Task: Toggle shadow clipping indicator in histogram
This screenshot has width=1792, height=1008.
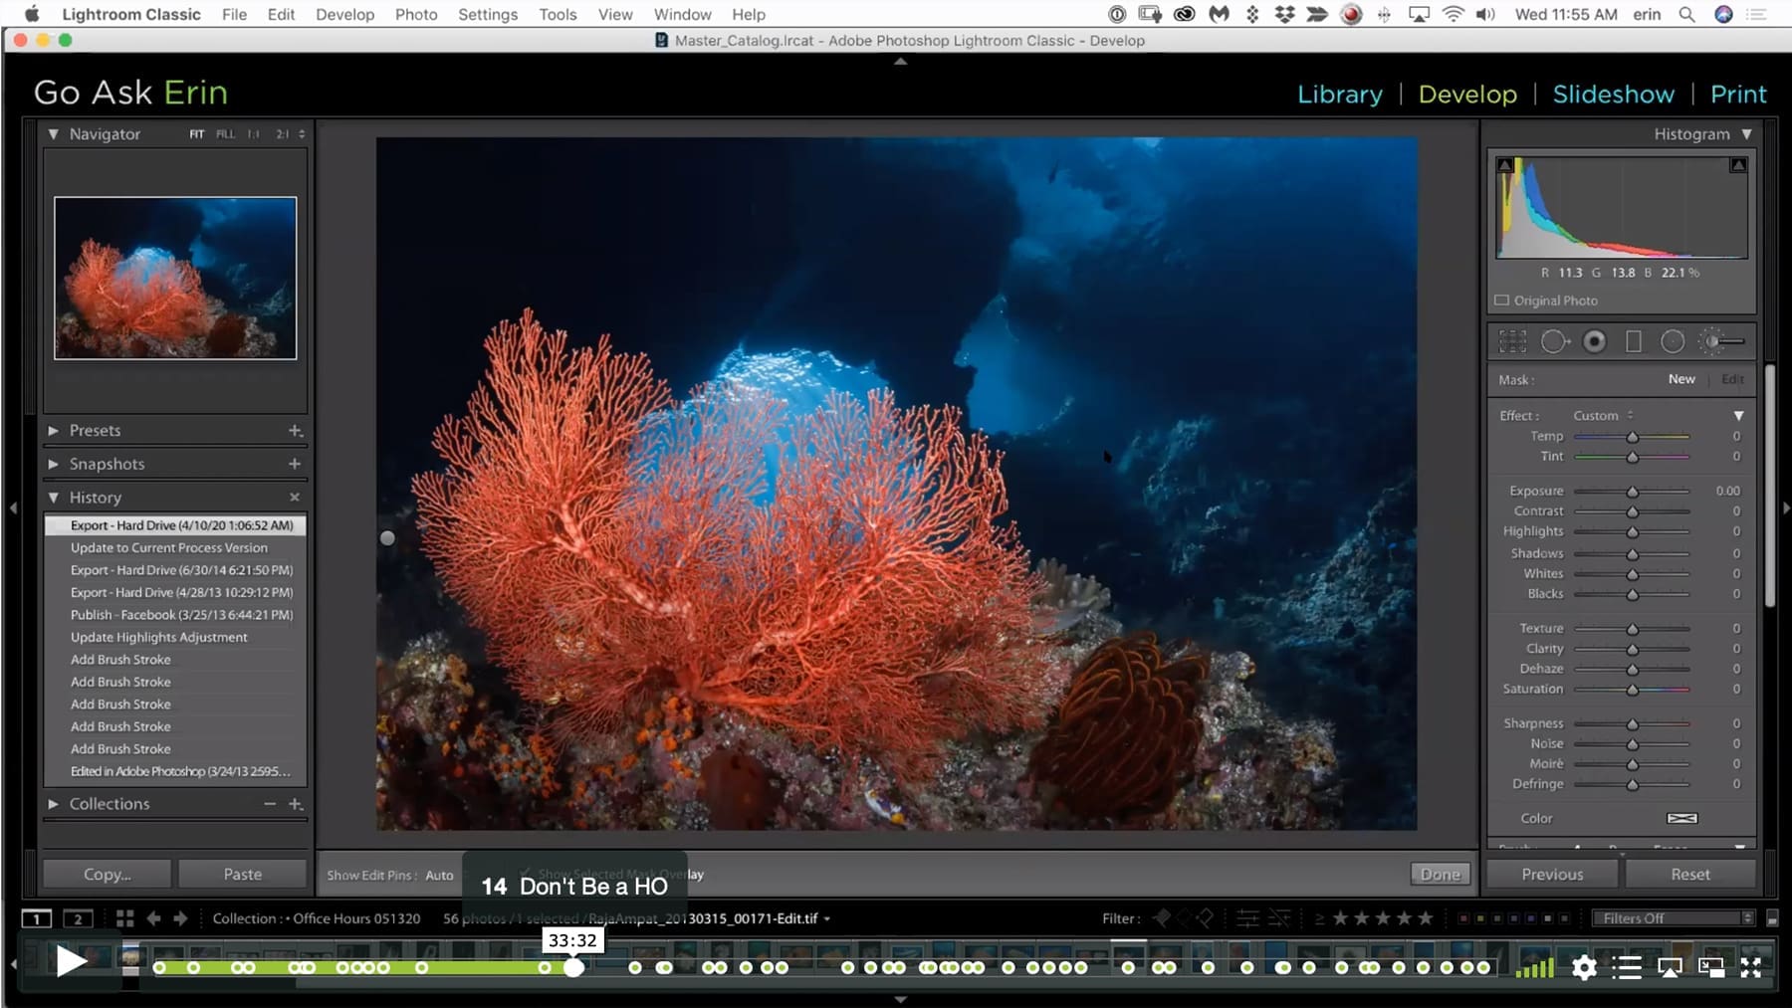Action: pyautogui.click(x=1505, y=165)
